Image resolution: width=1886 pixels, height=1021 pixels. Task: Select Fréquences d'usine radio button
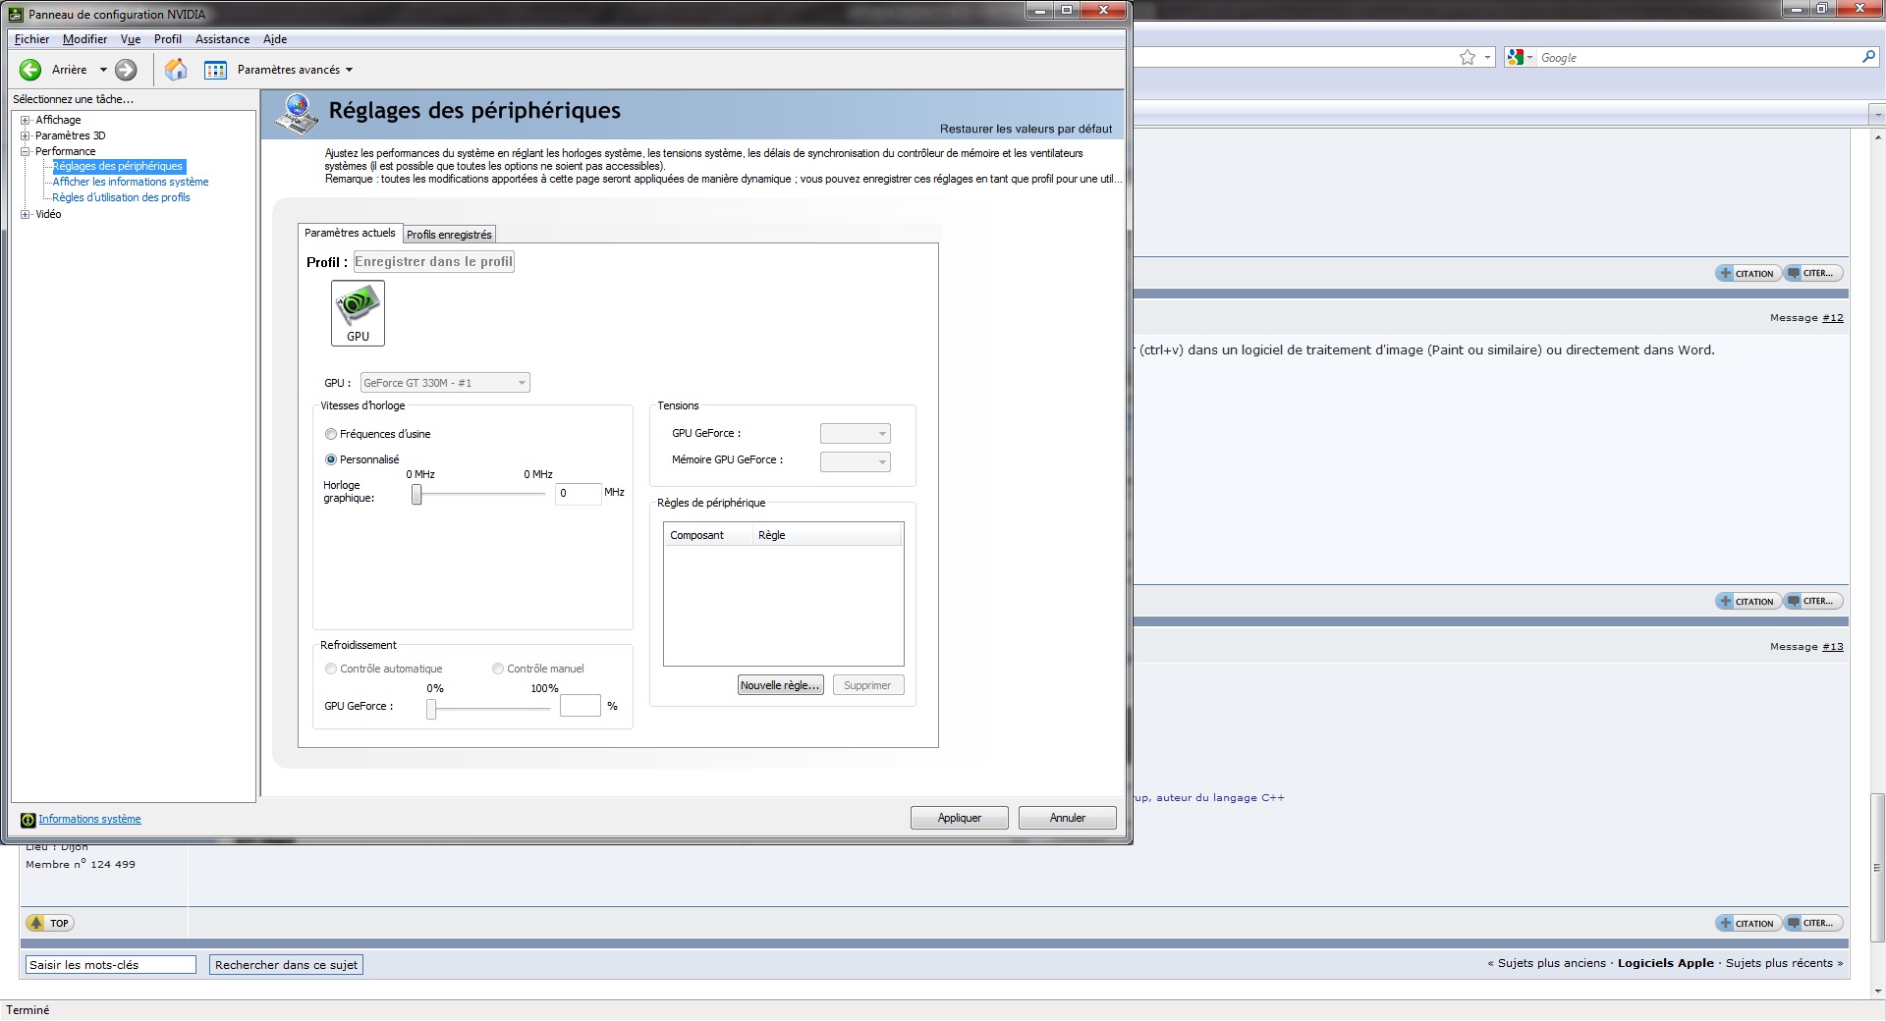pyautogui.click(x=331, y=434)
